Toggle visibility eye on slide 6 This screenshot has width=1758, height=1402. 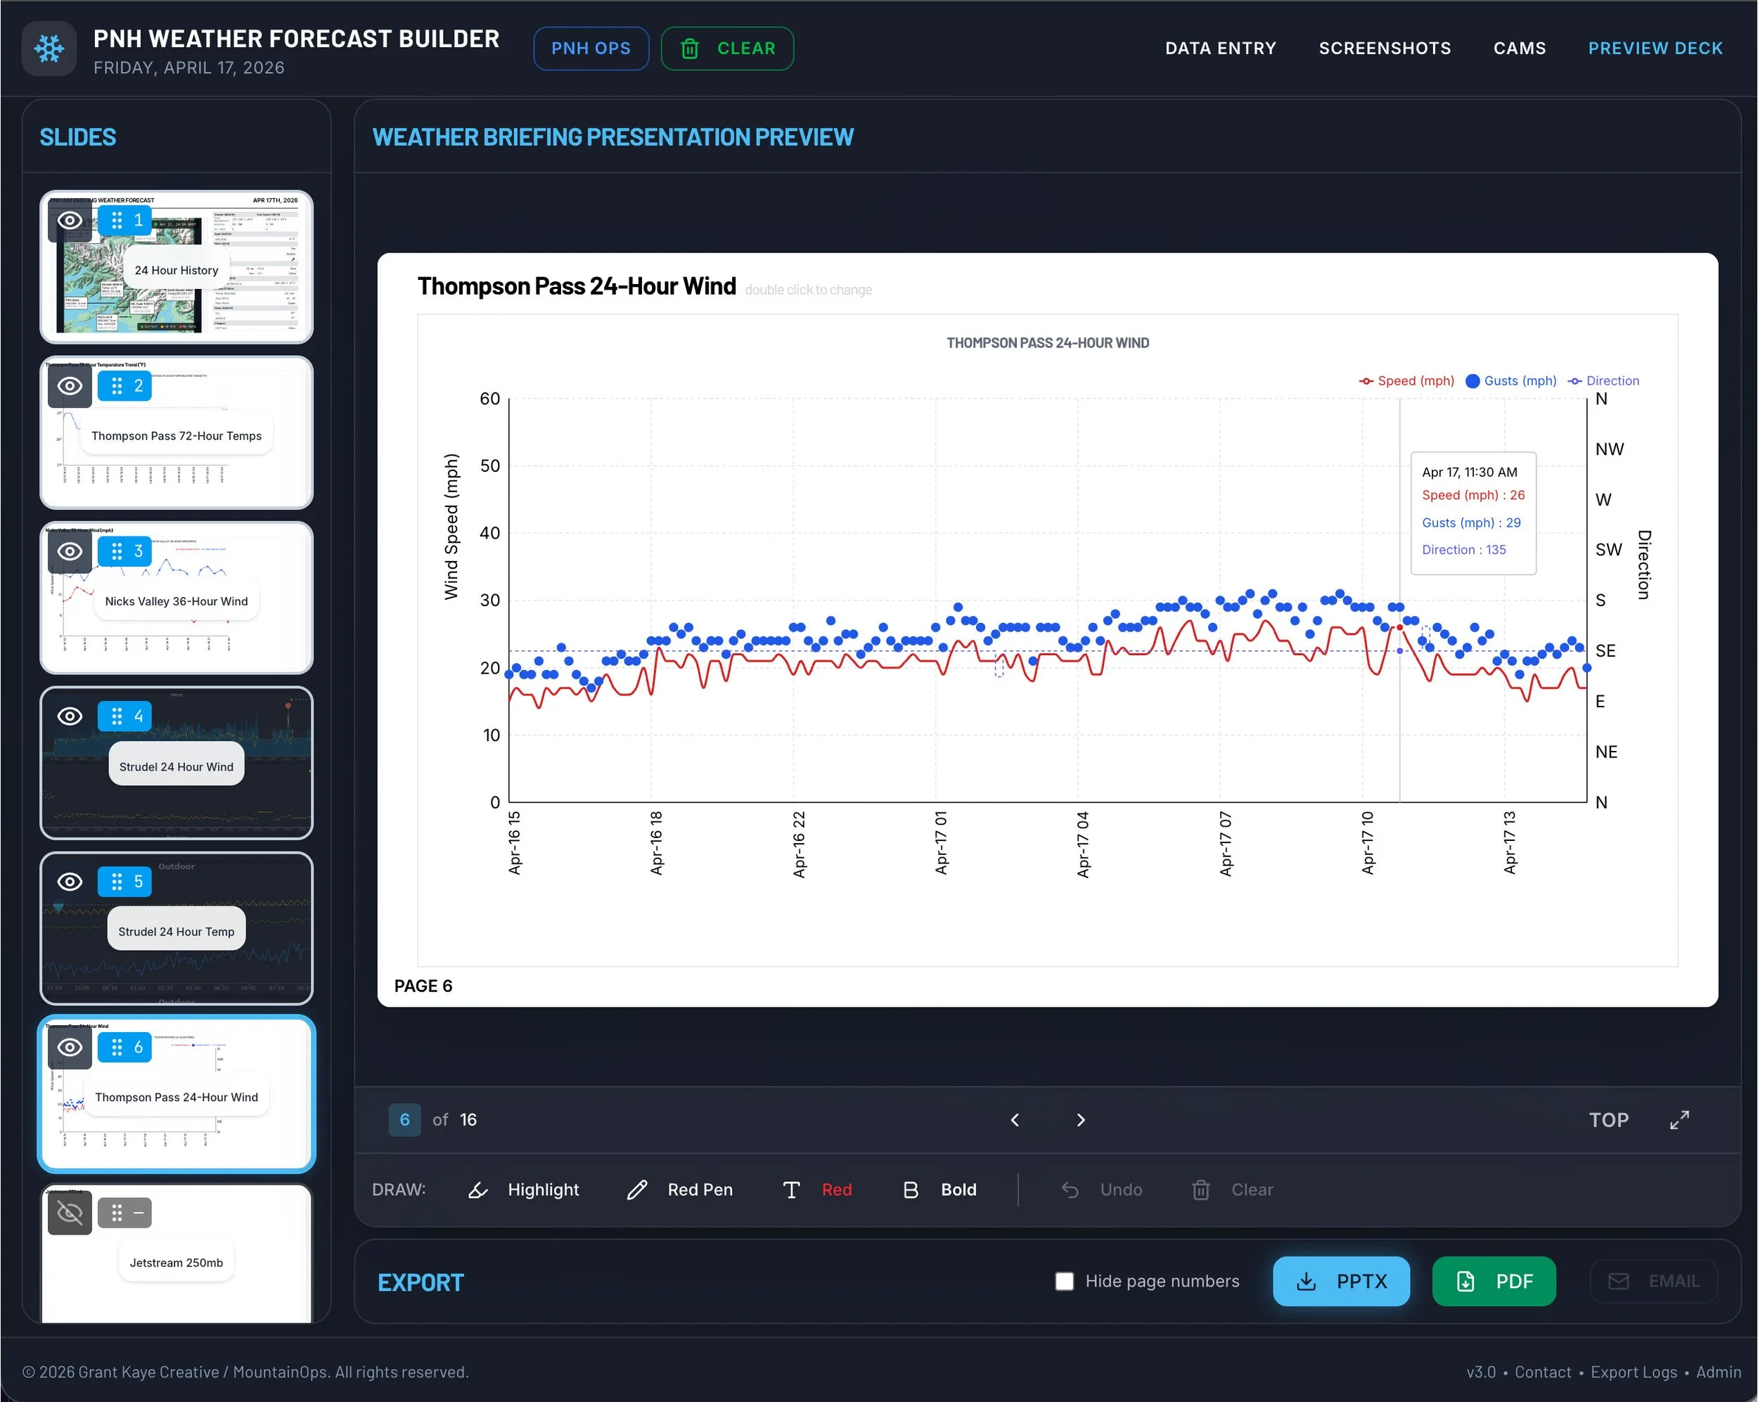(x=70, y=1048)
